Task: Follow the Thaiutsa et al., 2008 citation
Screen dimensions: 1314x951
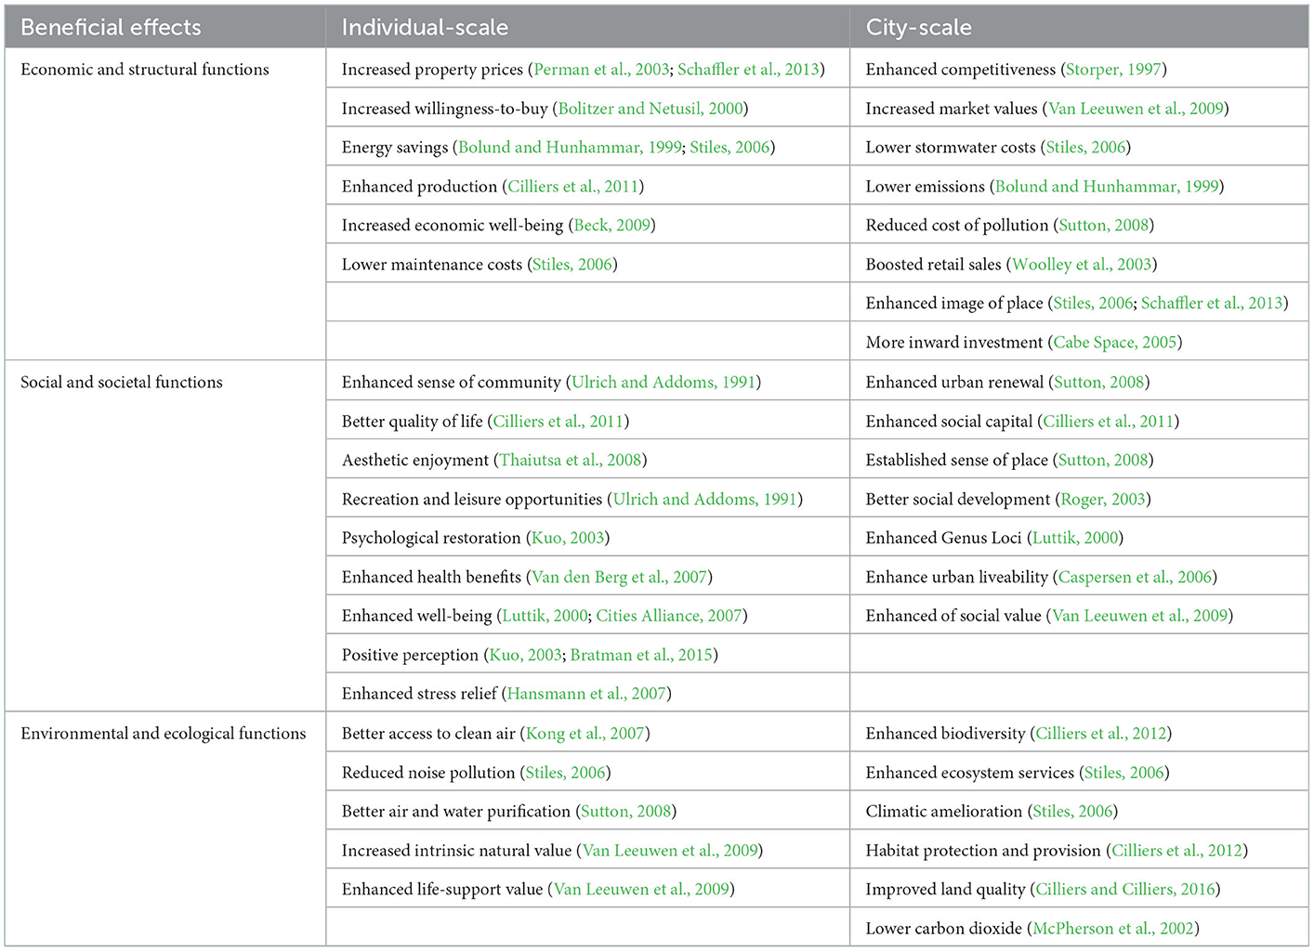Action: (x=571, y=461)
